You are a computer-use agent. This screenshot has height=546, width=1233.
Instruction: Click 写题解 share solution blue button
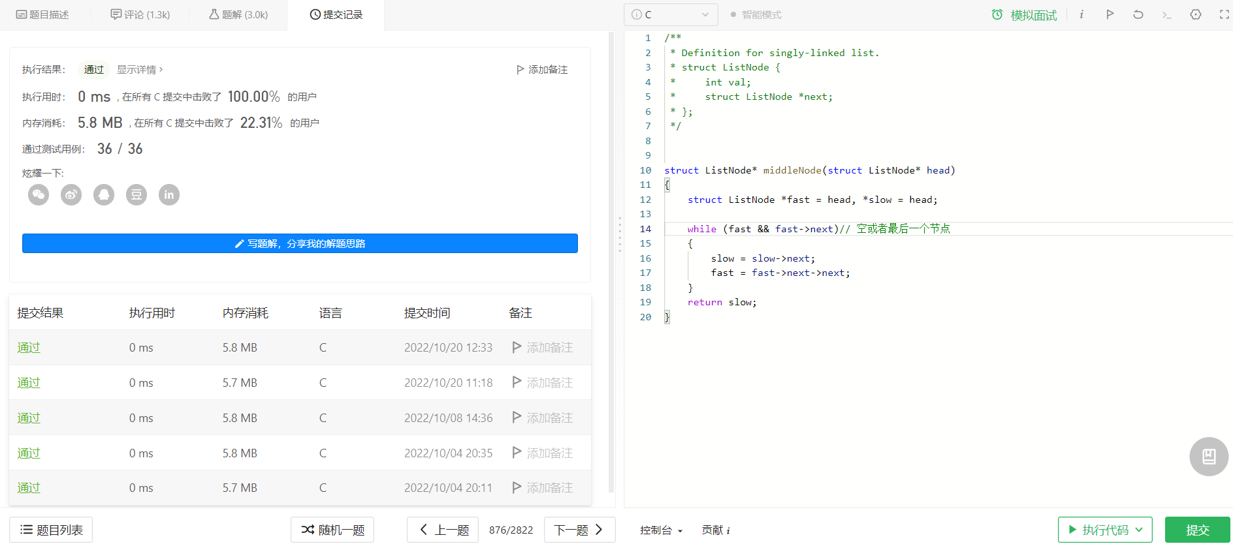point(300,243)
